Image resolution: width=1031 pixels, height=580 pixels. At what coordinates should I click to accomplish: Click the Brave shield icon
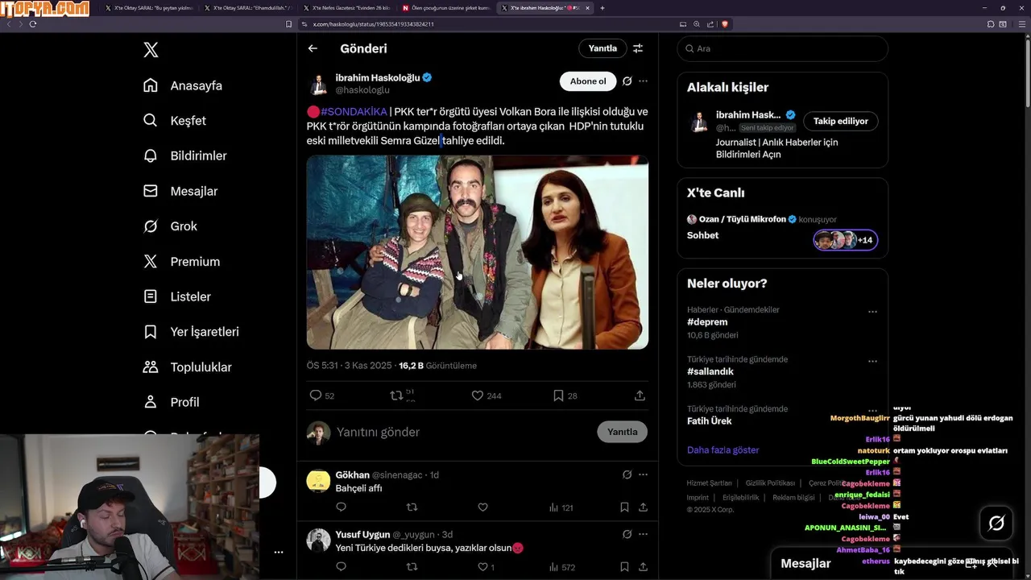tap(725, 24)
